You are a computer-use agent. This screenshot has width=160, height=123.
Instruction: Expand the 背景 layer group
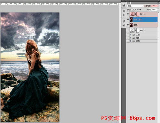point(131,38)
